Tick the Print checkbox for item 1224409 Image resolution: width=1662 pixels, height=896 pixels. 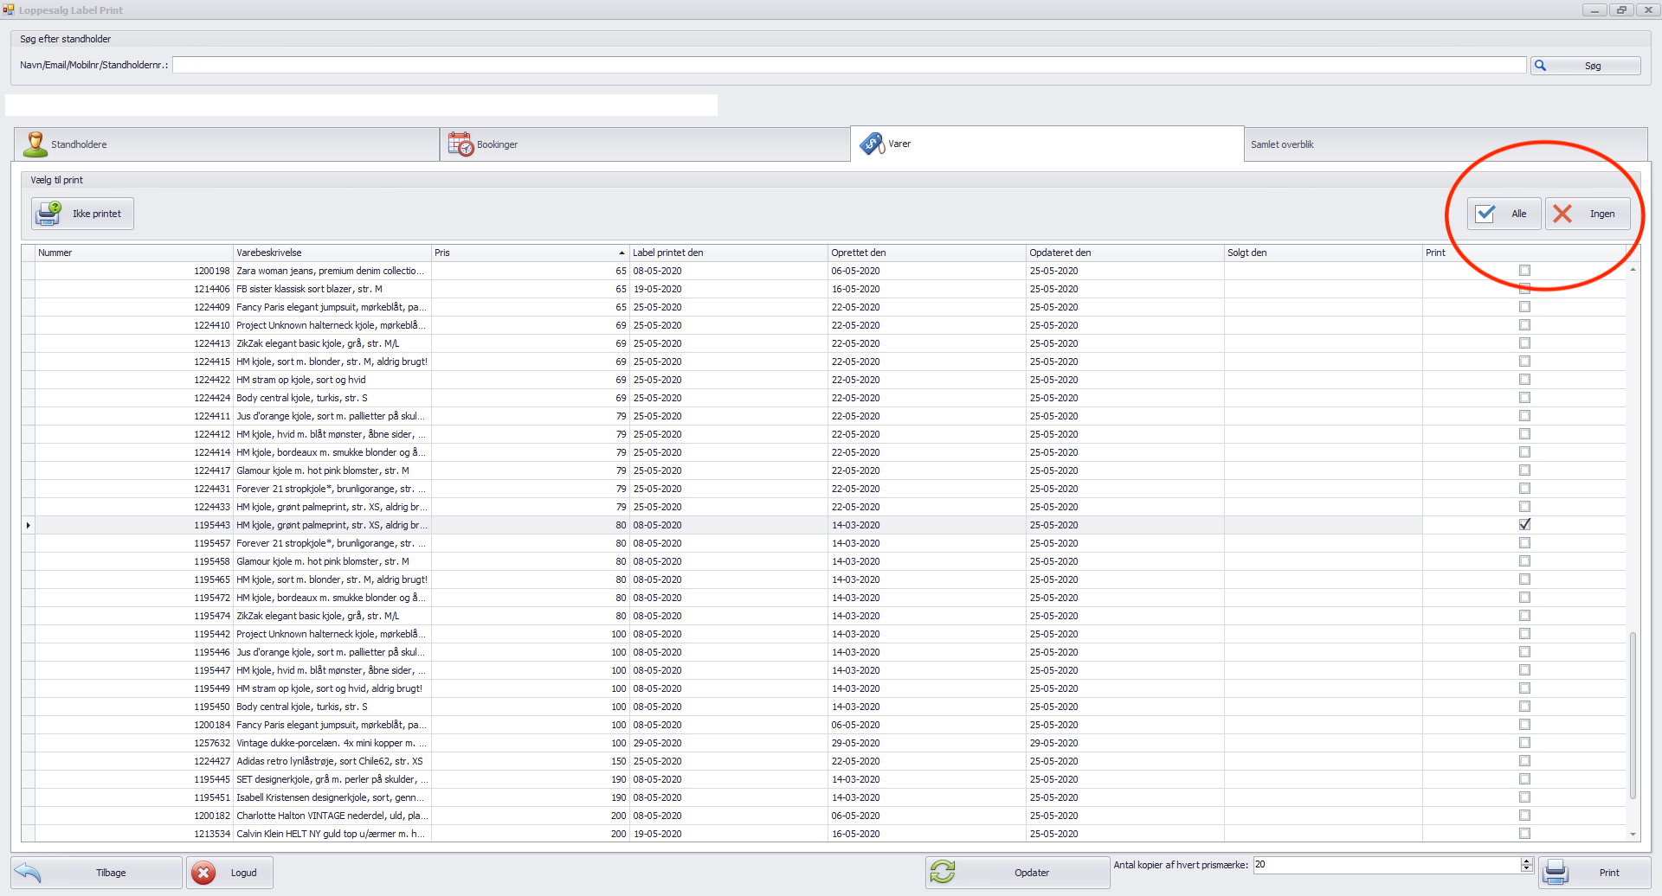pyautogui.click(x=1525, y=307)
